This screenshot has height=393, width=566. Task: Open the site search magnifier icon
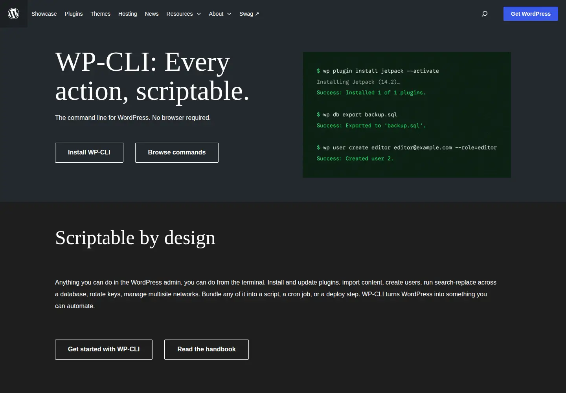tap(485, 14)
